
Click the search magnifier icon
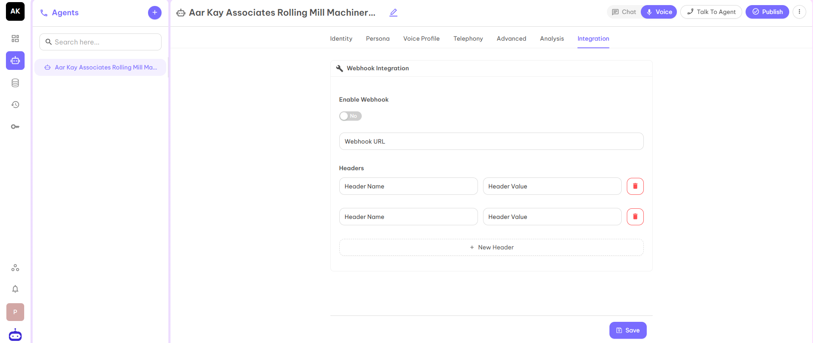[49, 42]
